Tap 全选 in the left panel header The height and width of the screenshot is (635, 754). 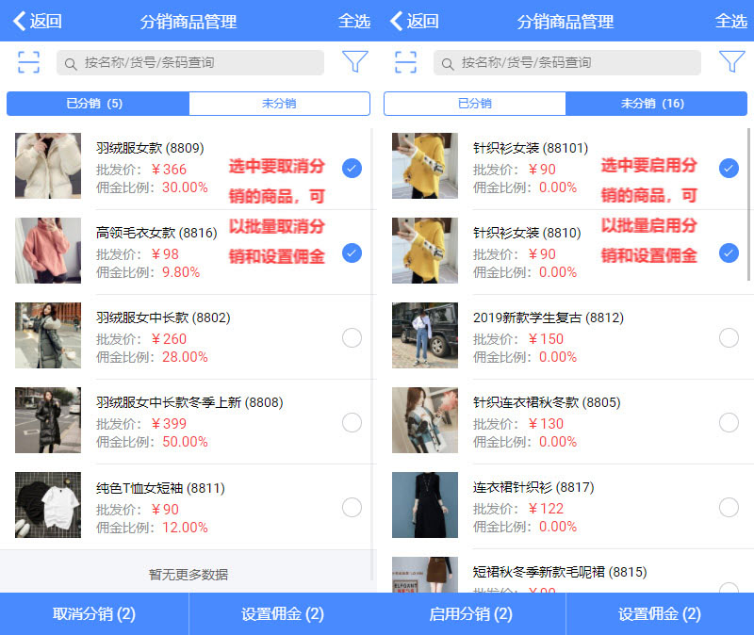354,21
